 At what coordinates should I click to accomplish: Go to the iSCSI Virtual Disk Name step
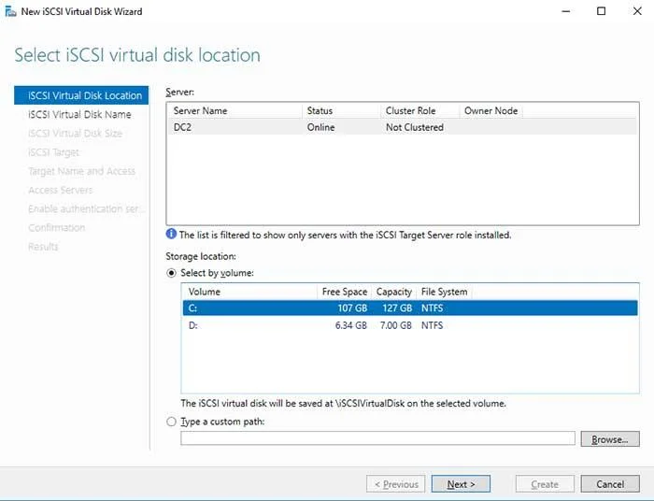coord(79,114)
